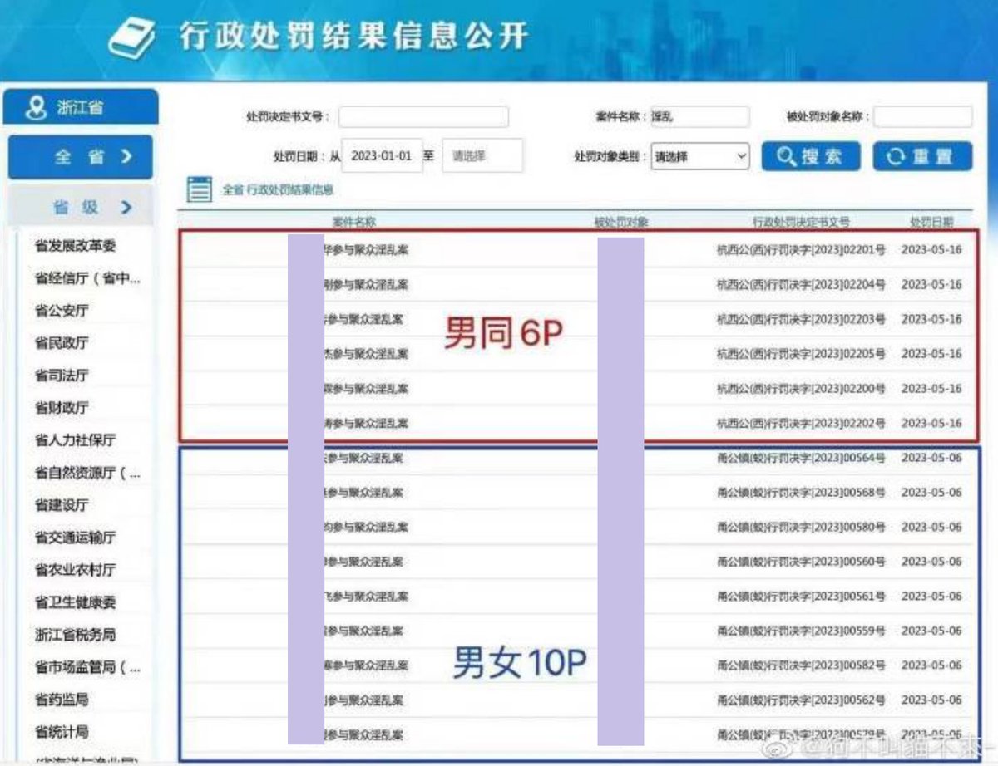Screen dimensions: 998x766
Task: Click inside the 案件名称 search field
Action: (x=701, y=116)
